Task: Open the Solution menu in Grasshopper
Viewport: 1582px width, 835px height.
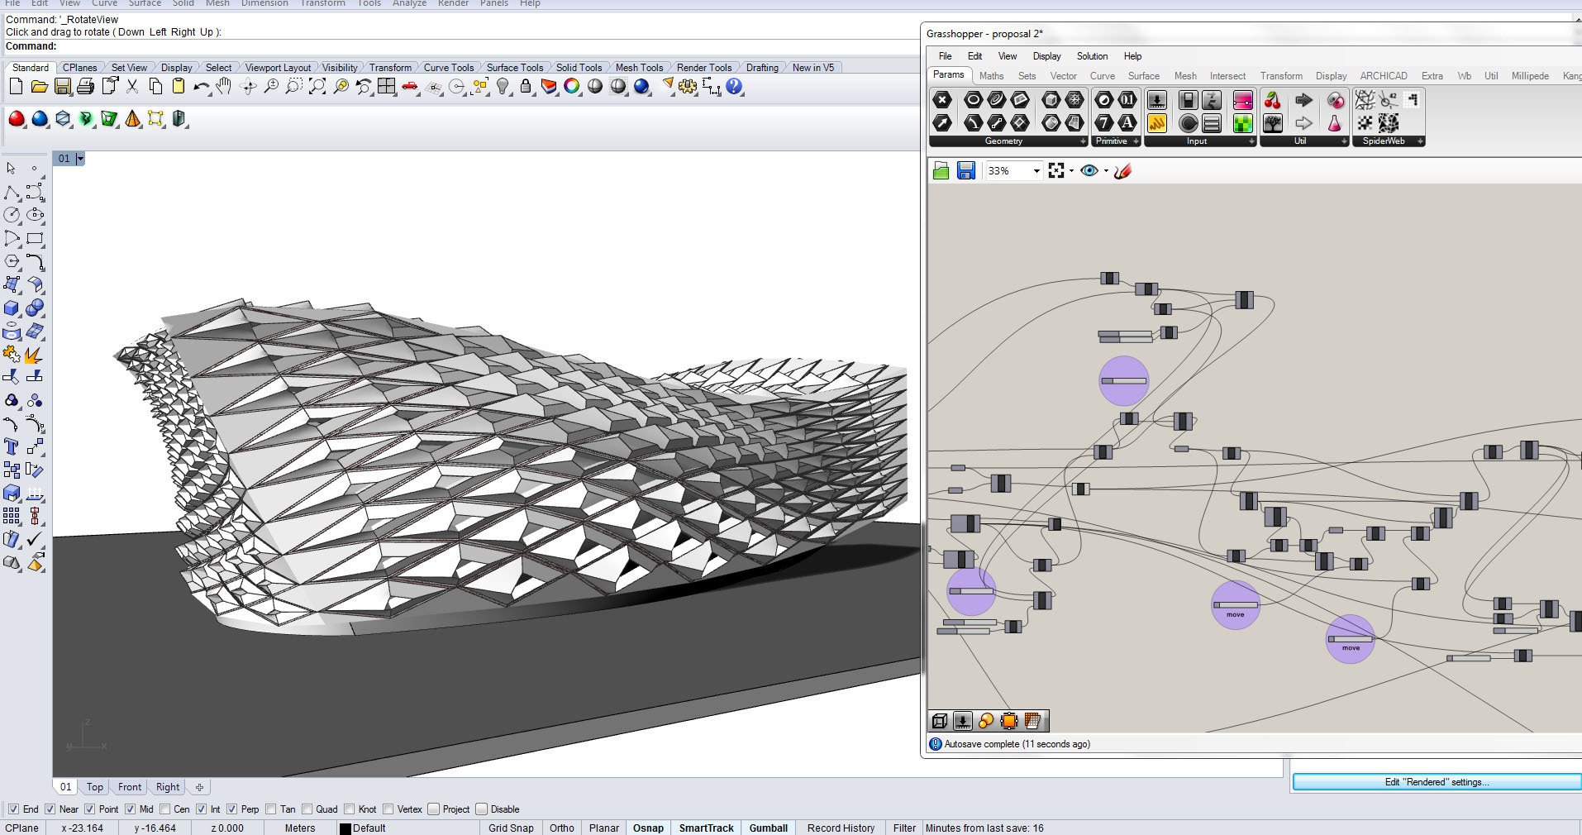Action: 1091,56
